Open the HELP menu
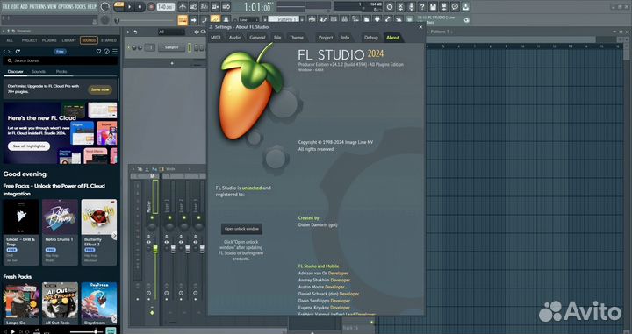632x334 pixels. [x=92, y=7]
